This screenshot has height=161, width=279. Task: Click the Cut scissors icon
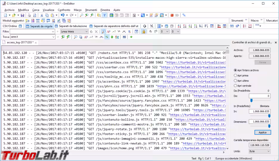[42, 15]
